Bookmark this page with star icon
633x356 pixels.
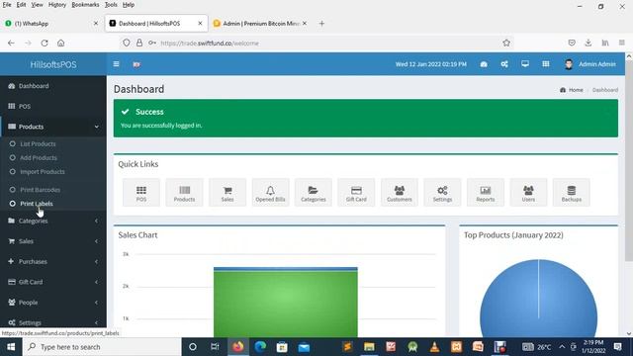pos(506,43)
